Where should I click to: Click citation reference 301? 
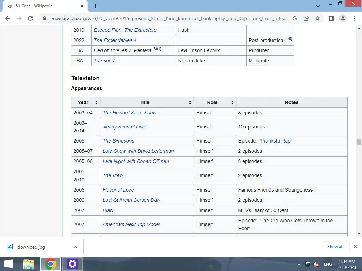pyautogui.click(x=157, y=49)
